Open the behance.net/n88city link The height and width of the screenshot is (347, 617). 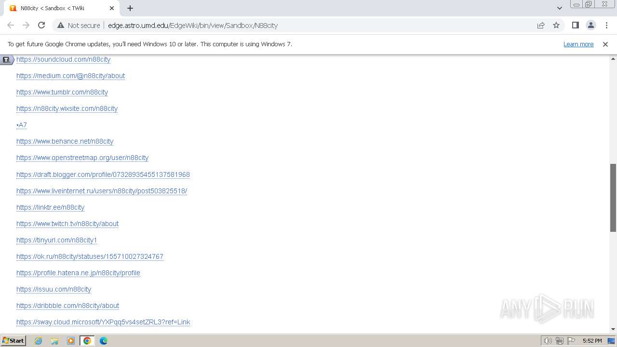point(65,141)
